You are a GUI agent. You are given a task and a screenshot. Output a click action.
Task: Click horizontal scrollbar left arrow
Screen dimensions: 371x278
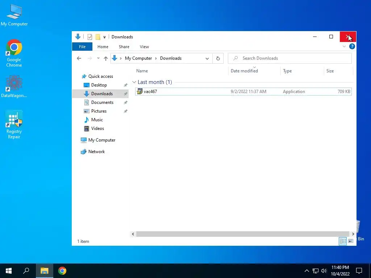[133, 234]
